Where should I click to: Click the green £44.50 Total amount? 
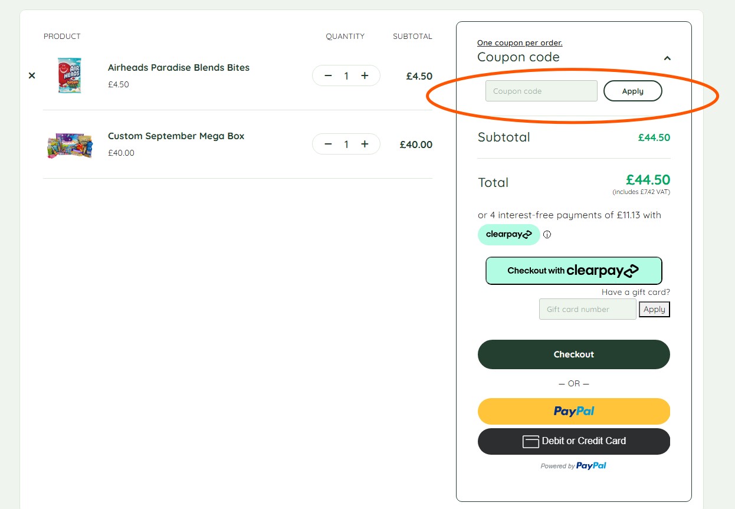point(648,180)
